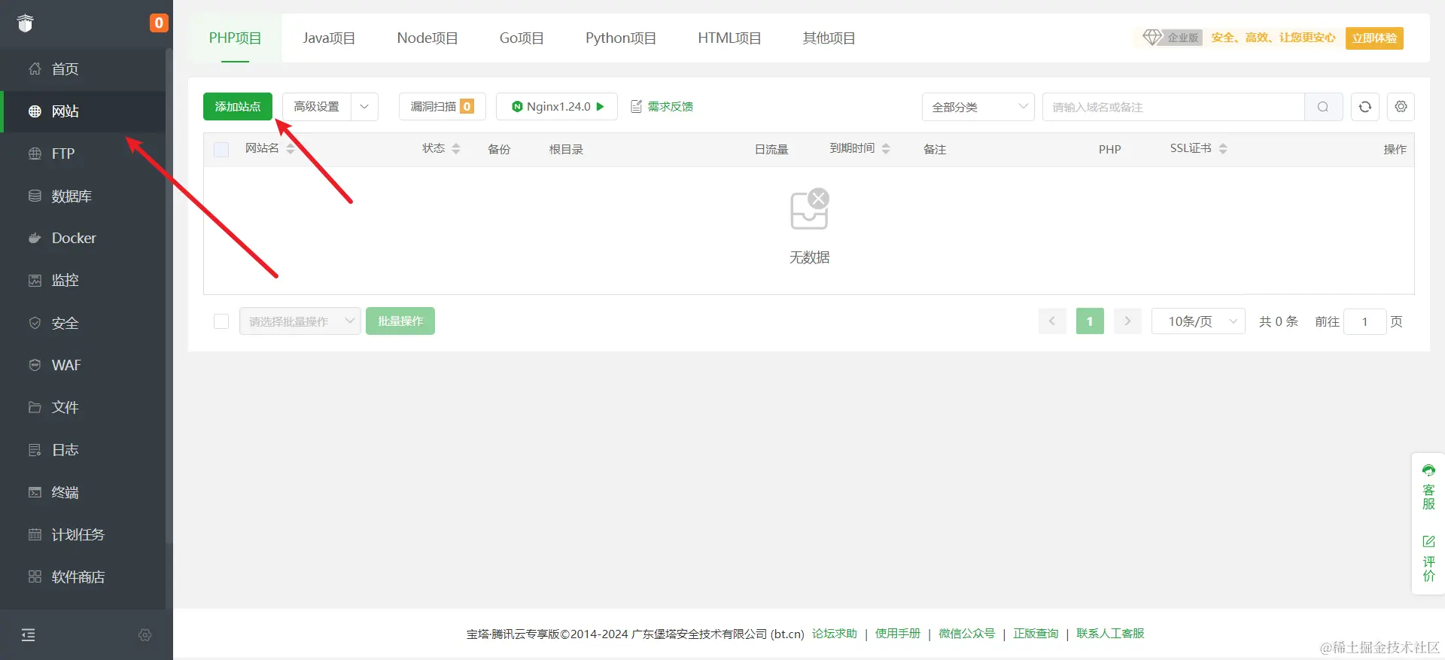
Task: Expand the 高级设置 dropdown arrow
Action: point(364,107)
